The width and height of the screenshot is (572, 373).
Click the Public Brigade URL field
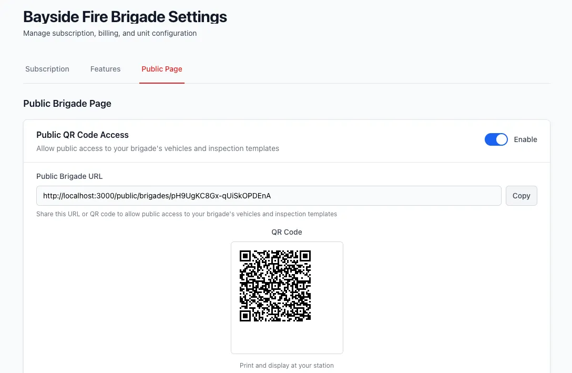point(269,196)
